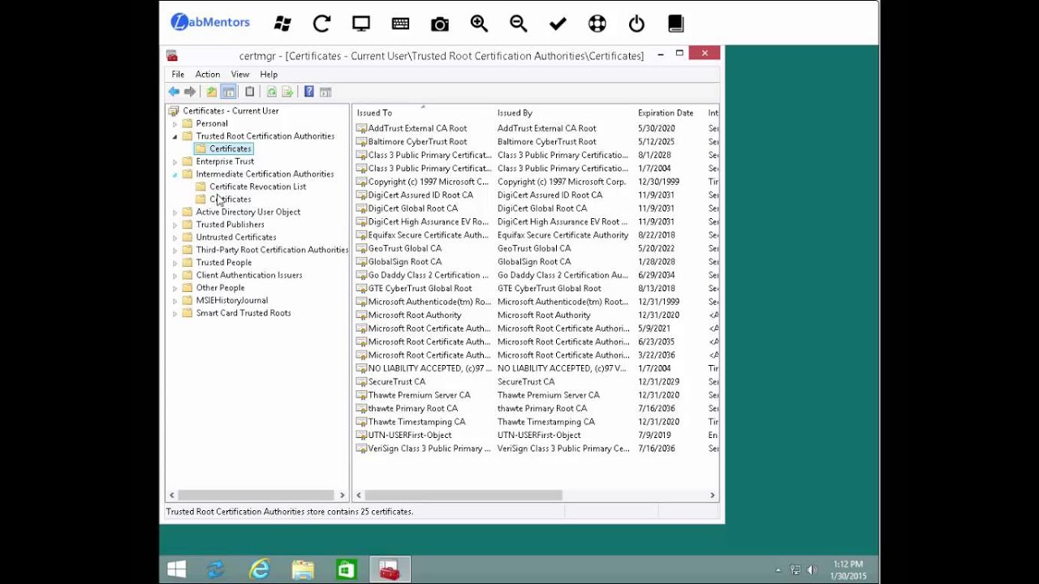Select the GeoTrust Global CA certificate
Screen dimensions: 1039x584
(x=404, y=248)
